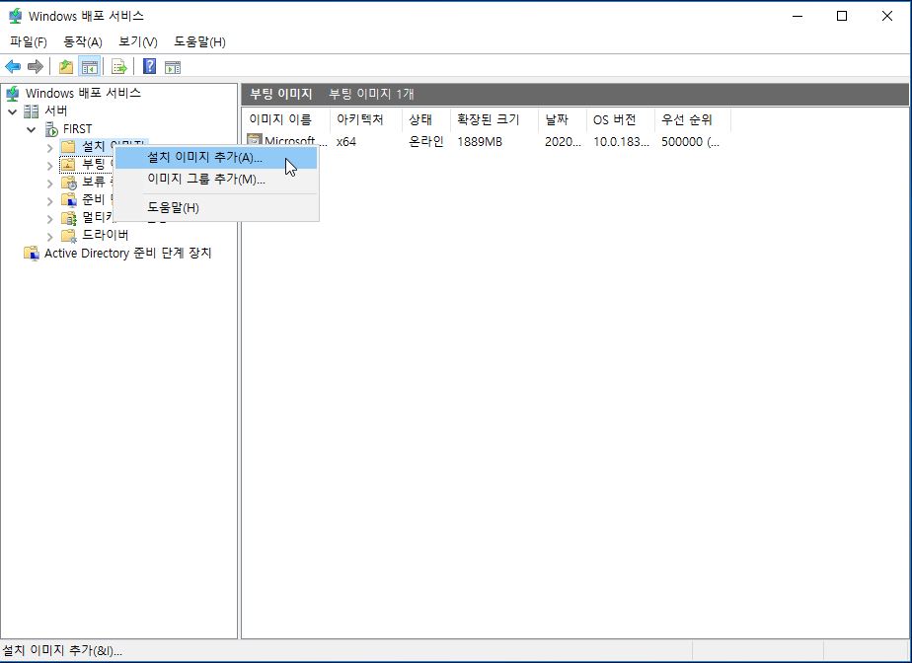Click the 멀티캐스트 folder icon
This screenshot has width=912, height=663.
[69, 218]
